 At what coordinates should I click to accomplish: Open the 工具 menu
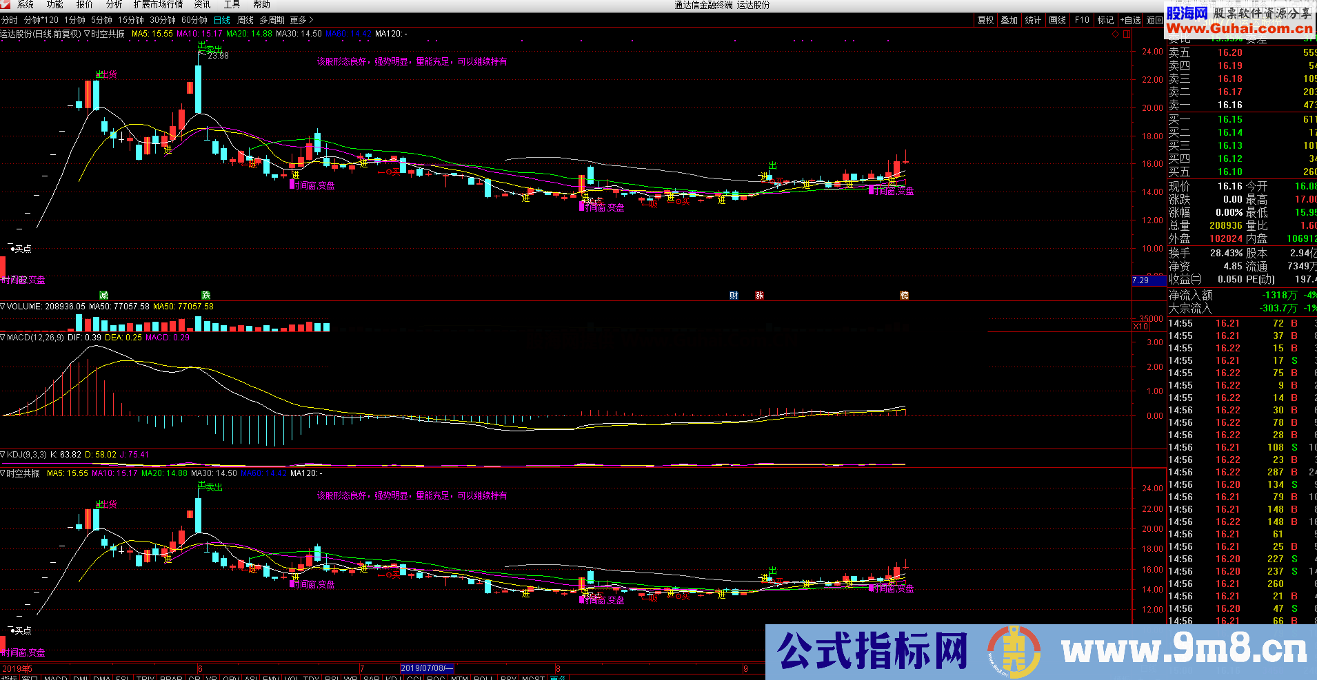(232, 5)
